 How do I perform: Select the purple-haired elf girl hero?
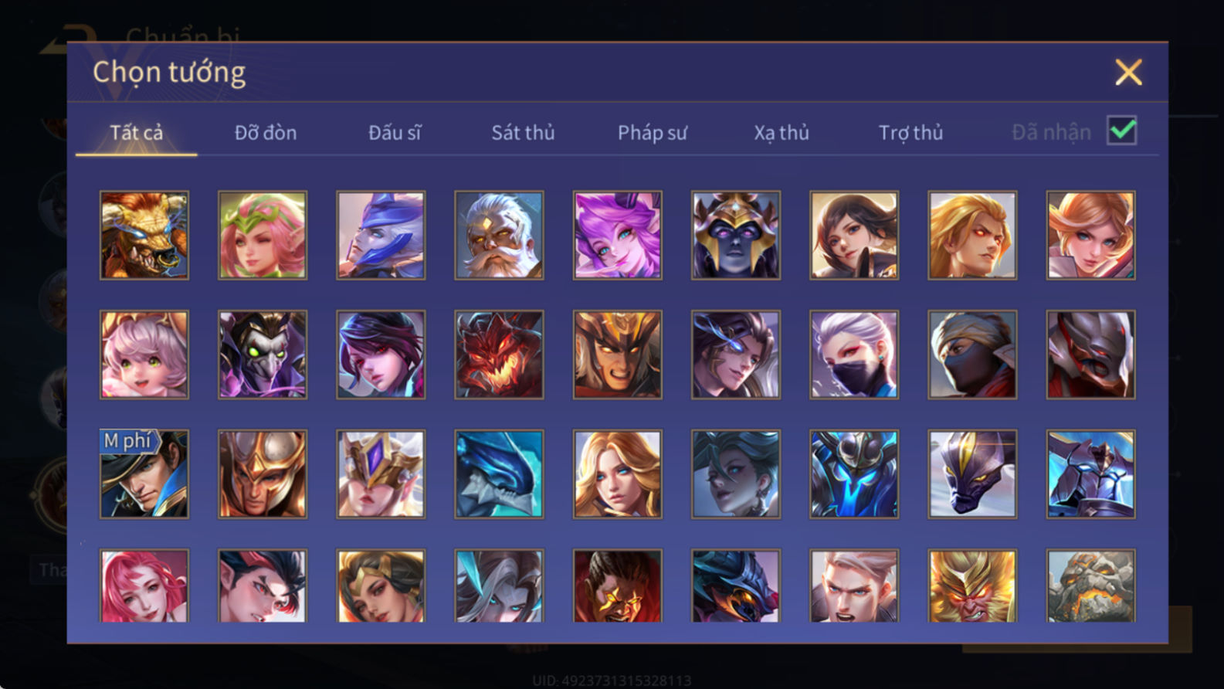tap(617, 236)
